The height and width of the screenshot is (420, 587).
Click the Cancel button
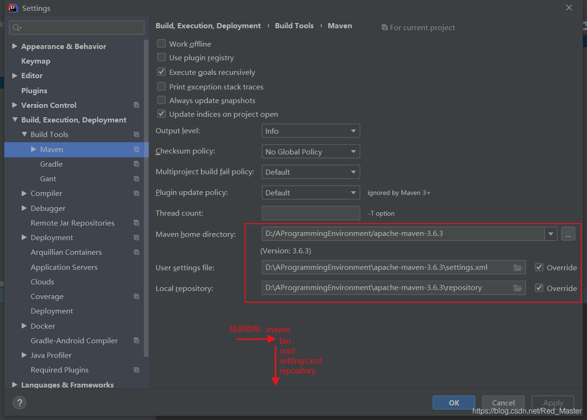[504, 403]
